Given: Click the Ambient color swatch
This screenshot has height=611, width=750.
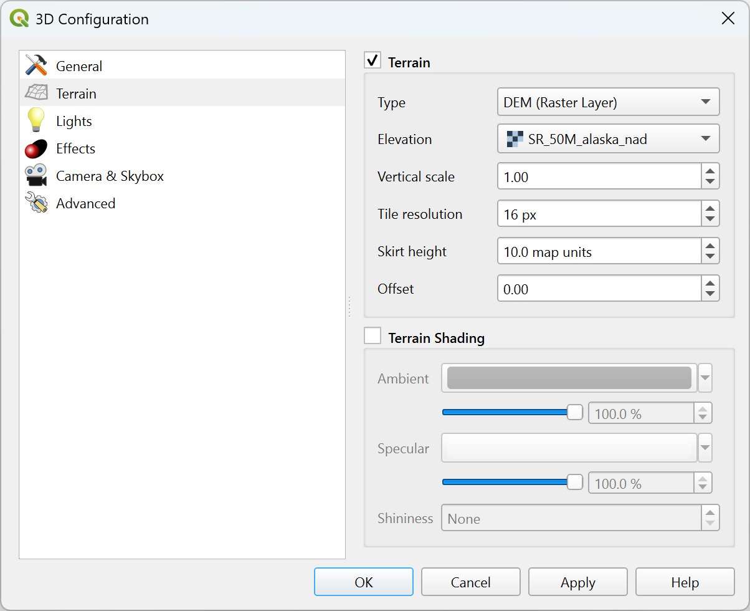Looking at the screenshot, I should coord(569,378).
